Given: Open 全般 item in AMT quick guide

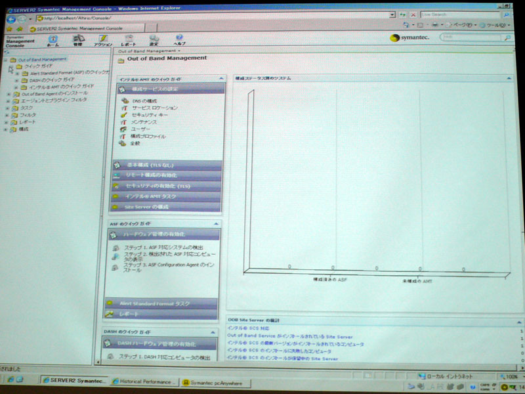Looking at the screenshot, I should (x=135, y=143).
